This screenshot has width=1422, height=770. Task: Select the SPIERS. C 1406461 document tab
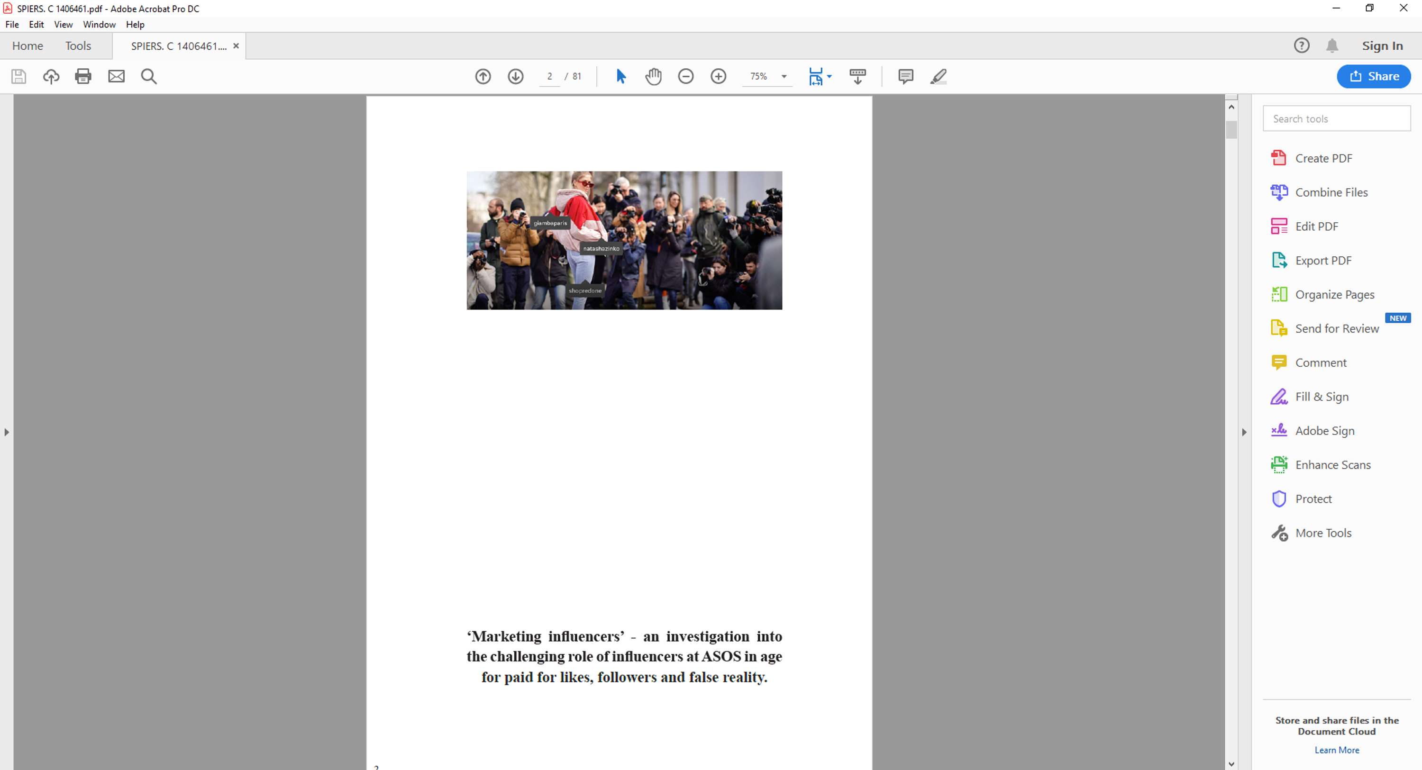(178, 46)
